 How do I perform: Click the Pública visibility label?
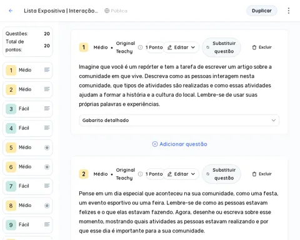pos(119,11)
